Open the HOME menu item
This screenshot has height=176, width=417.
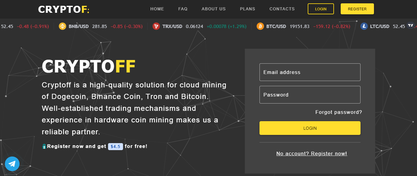(x=157, y=9)
